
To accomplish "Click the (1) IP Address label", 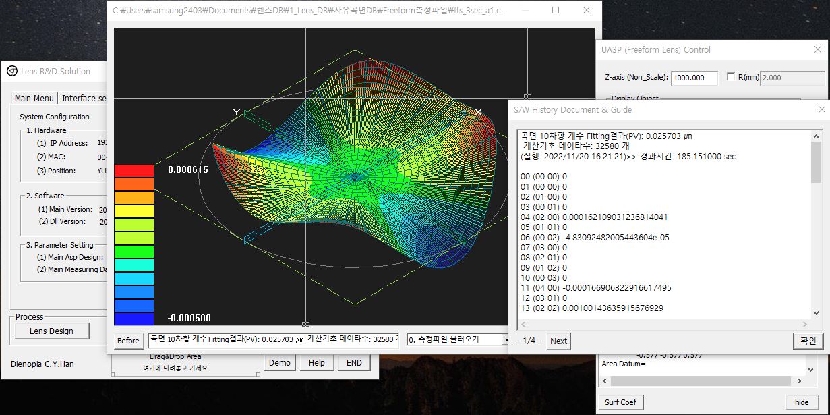I will tap(63, 143).
